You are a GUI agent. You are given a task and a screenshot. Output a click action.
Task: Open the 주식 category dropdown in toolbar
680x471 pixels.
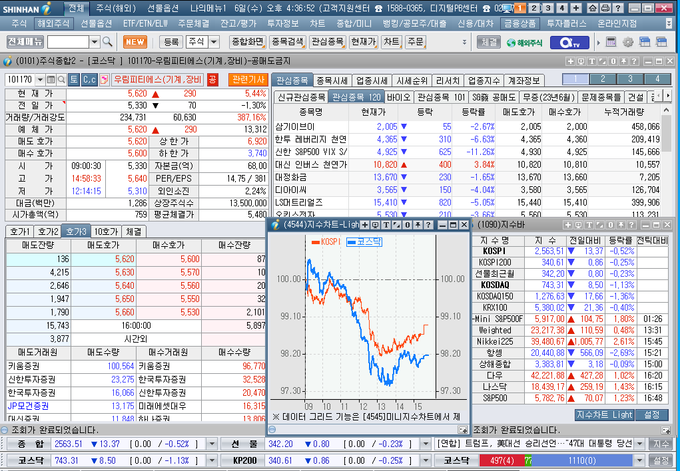pos(214,42)
